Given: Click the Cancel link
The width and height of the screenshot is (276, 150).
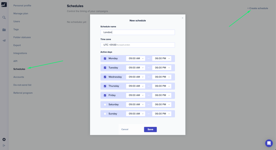Looking at the screenshot, I should 125,130.
